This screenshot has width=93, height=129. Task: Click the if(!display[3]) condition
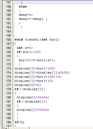pyautogui.click(x=30, y=89)
